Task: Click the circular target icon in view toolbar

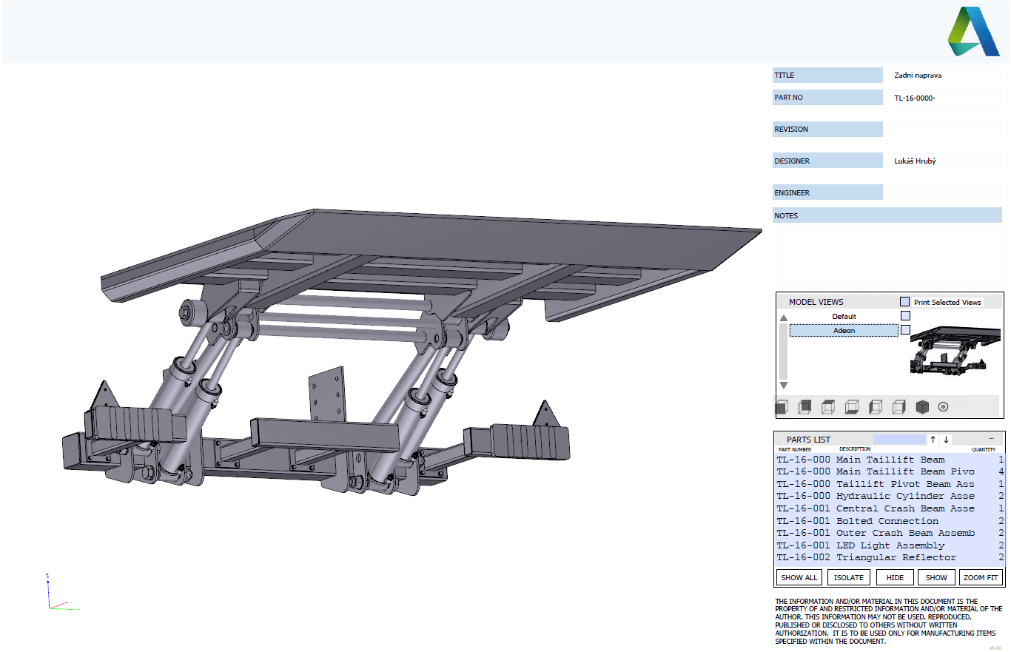Action: click(943, 406)
